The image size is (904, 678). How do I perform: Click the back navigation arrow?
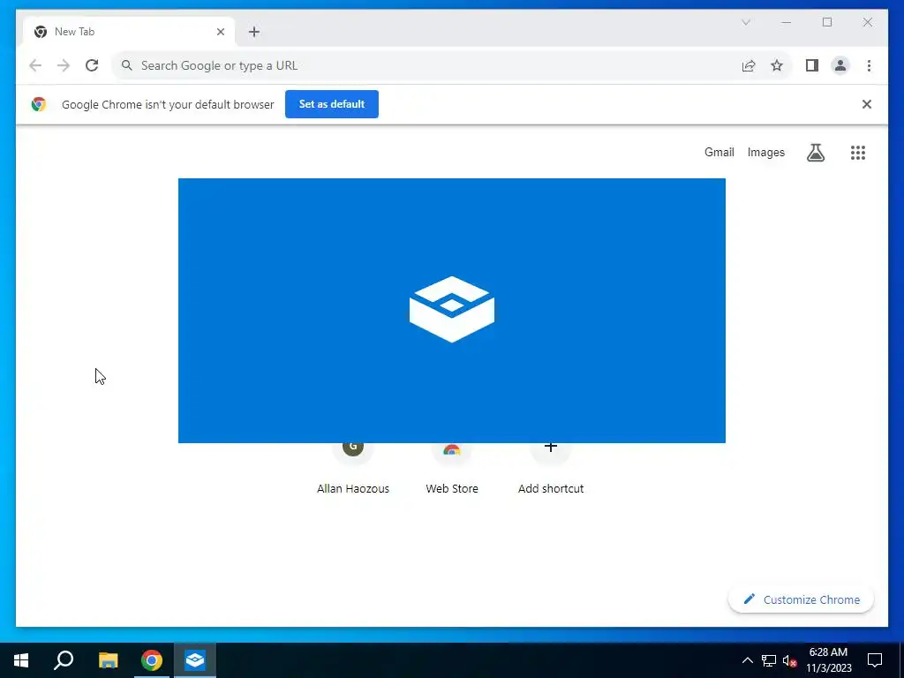pyautogui.click(x=35, y=65)
